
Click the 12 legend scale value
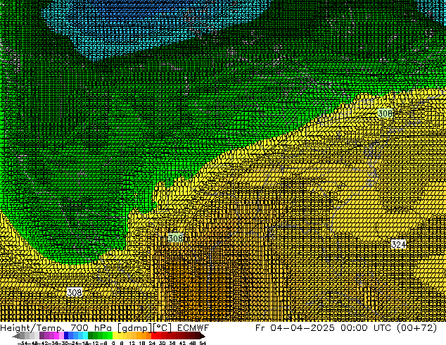point(132,343)
